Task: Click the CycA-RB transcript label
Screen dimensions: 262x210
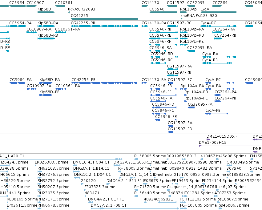Action: point(210,60)
